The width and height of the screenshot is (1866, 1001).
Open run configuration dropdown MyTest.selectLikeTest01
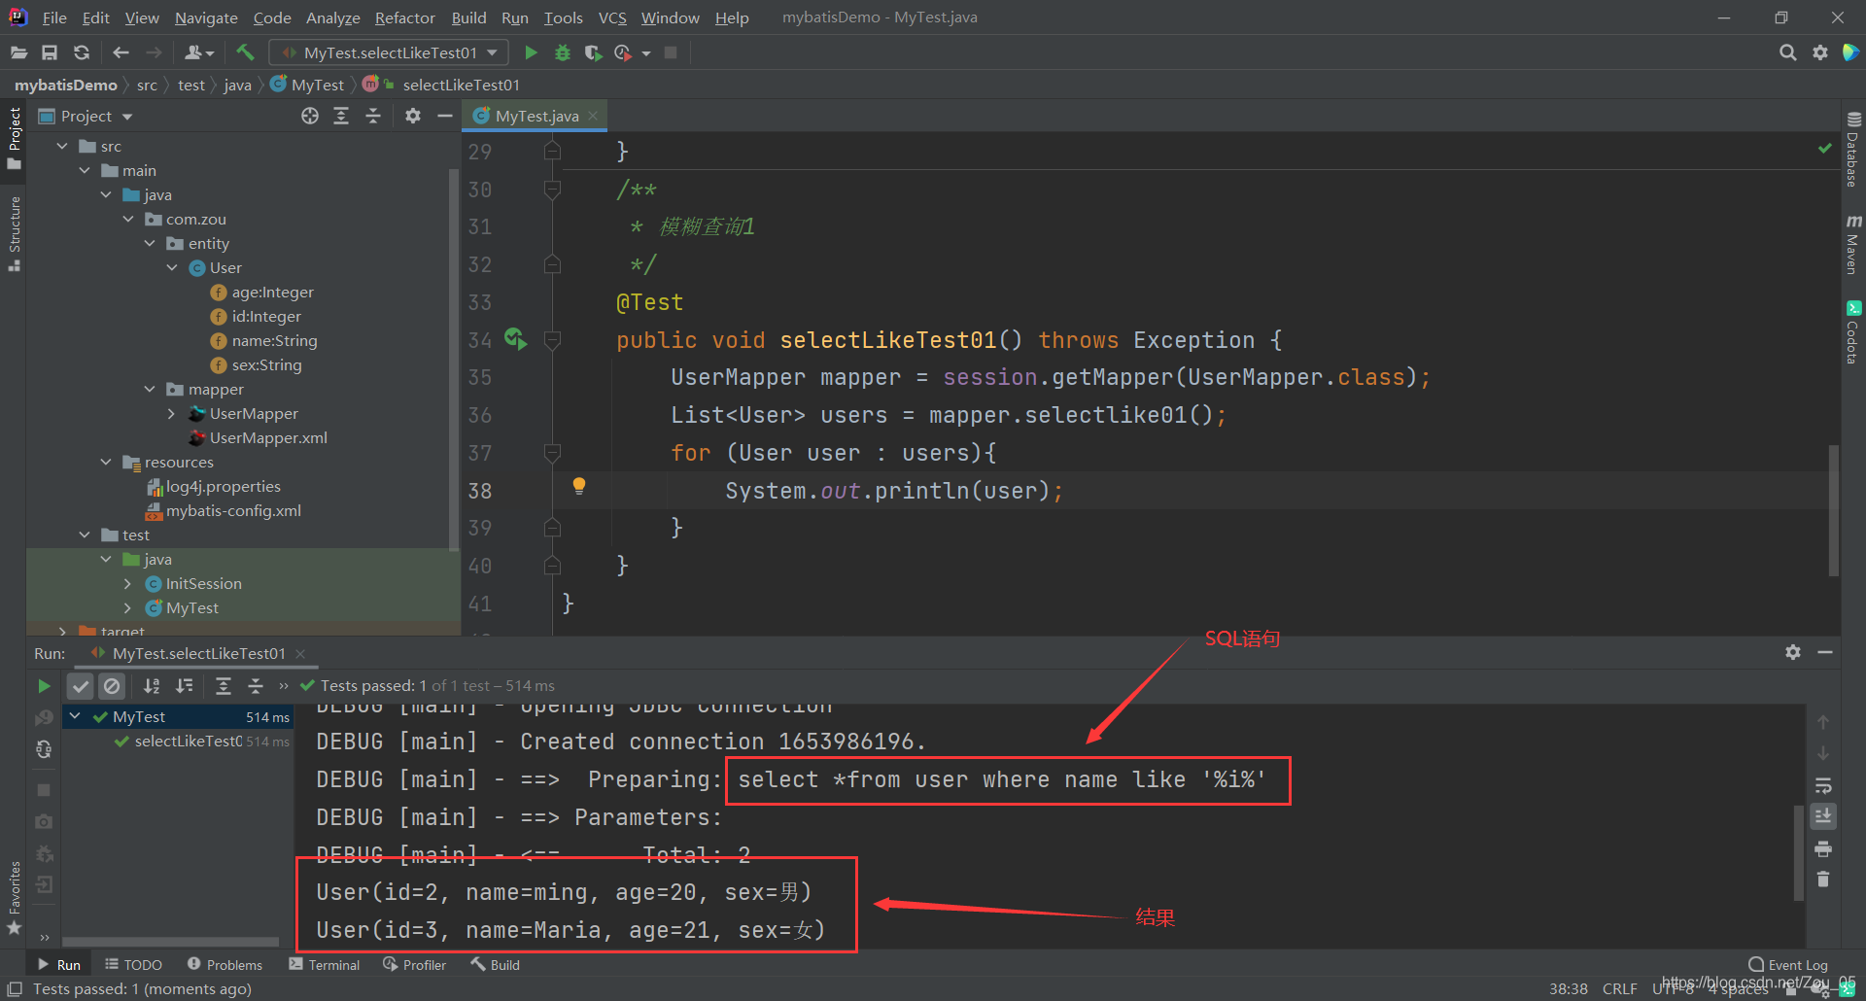[387, 52]
